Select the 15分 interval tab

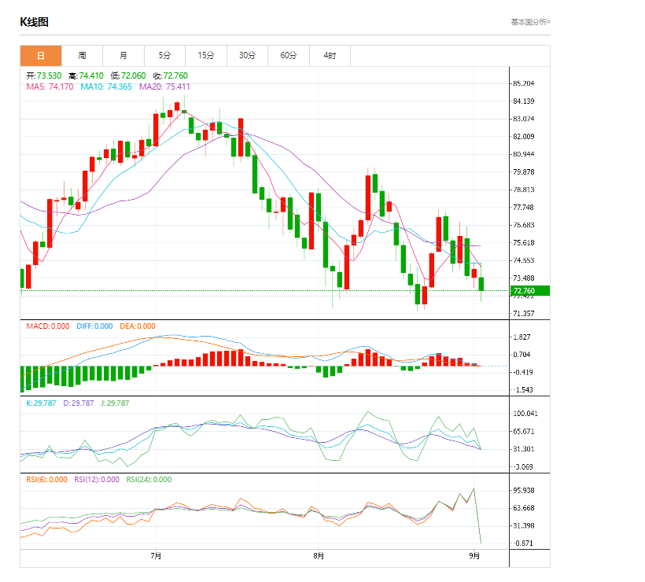point(206,56)
